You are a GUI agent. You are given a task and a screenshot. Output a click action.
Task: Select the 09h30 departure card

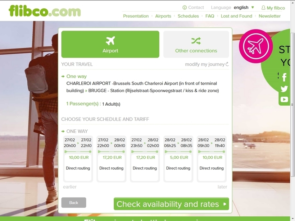coord(212,159)
